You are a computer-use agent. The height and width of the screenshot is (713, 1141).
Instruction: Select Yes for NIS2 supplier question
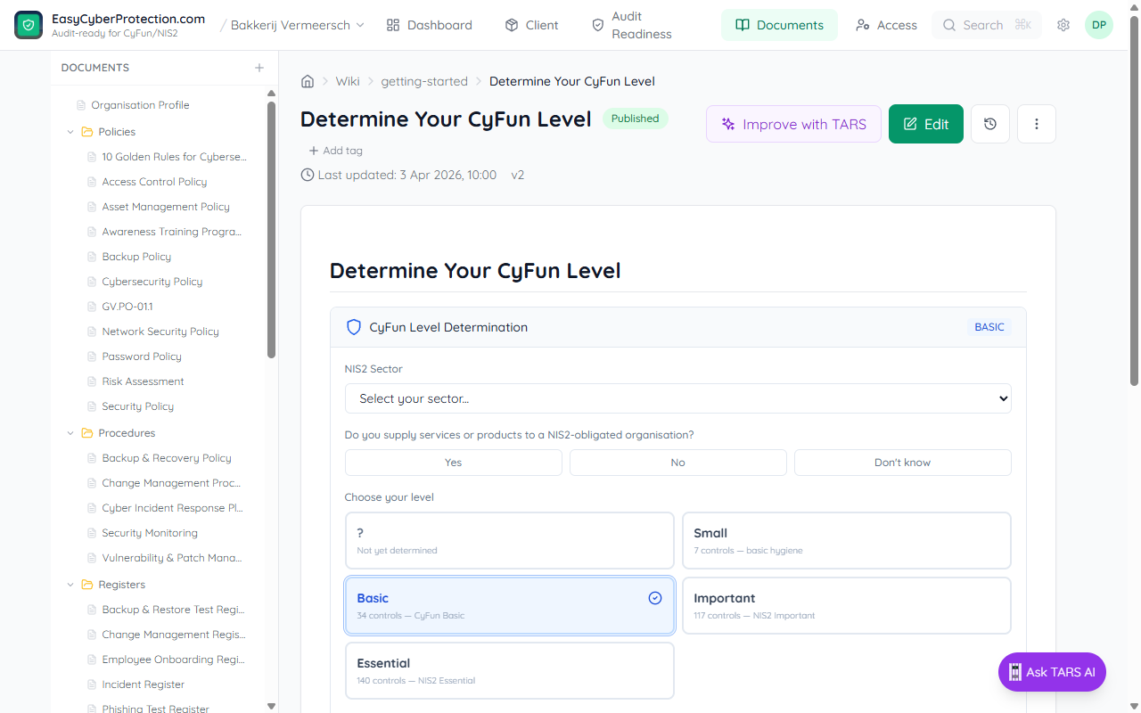point(454,463)
